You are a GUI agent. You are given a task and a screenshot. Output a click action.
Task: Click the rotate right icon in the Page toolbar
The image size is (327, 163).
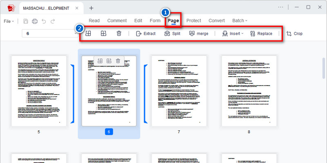pyautogui.click(x=103, y=33)
